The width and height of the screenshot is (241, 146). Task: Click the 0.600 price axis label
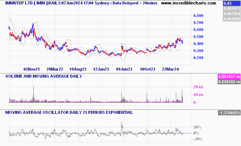[198, 30]
